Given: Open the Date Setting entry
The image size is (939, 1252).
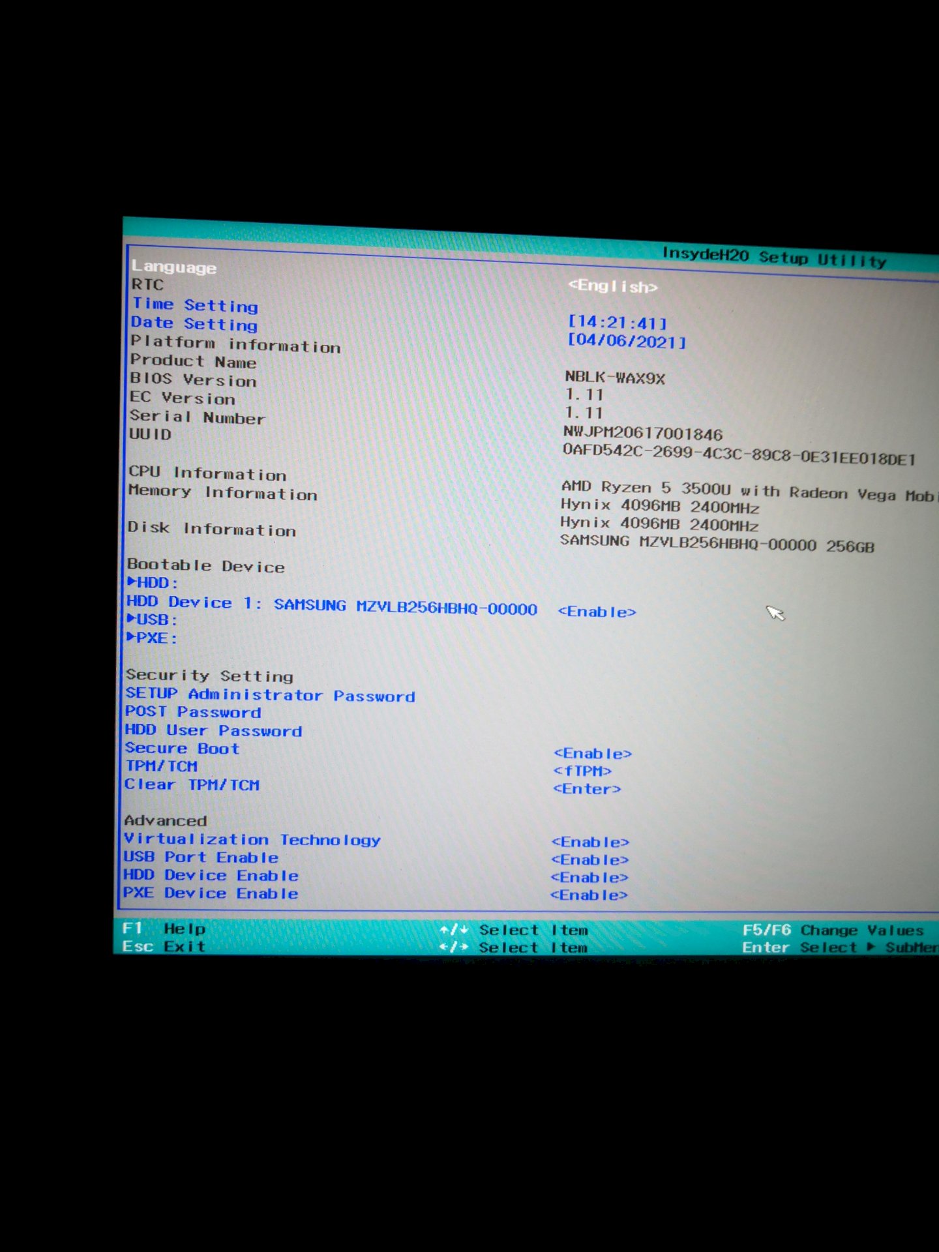Looking at the screenshot, I should tap(194, 323).
